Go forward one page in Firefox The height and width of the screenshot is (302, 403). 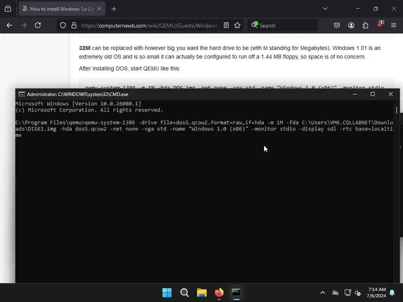pos(24,26)
